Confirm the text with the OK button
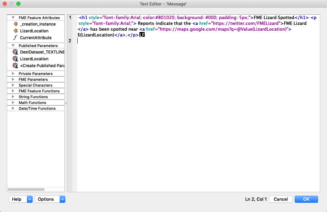Image resolution: width=327 pixels, height=212 pixels. click(306, 199)
